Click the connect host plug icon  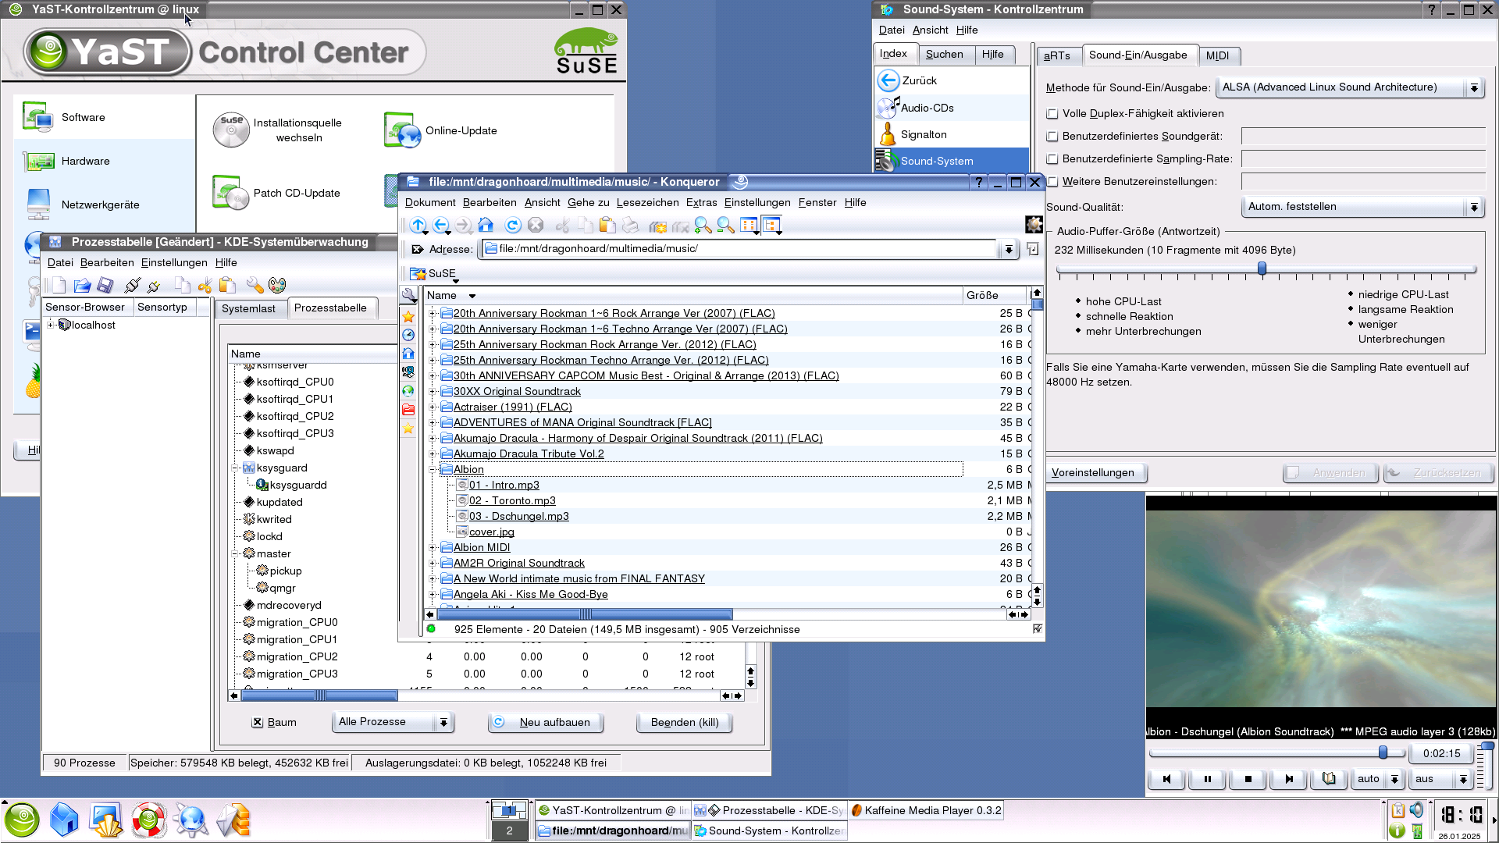[x=133, y=286]
